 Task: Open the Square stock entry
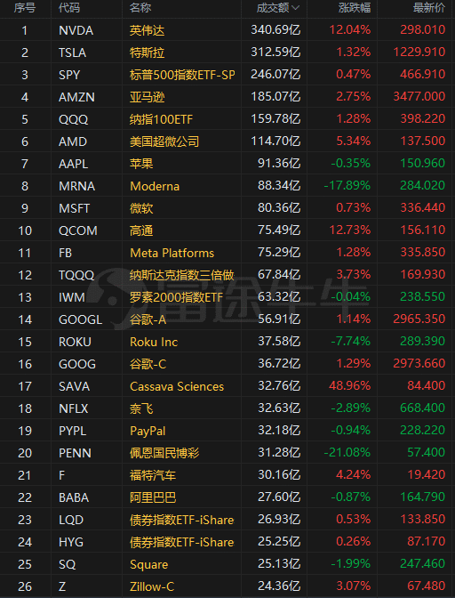[x=227, y=564]
